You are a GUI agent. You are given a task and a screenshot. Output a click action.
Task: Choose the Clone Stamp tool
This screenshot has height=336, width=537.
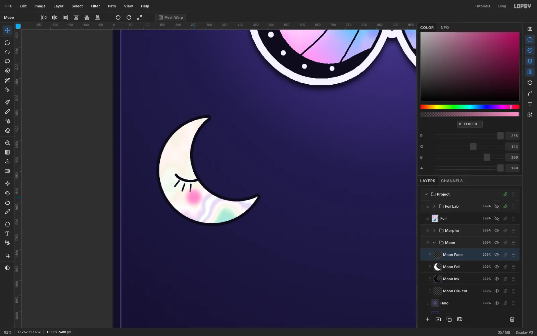(7, 162)
